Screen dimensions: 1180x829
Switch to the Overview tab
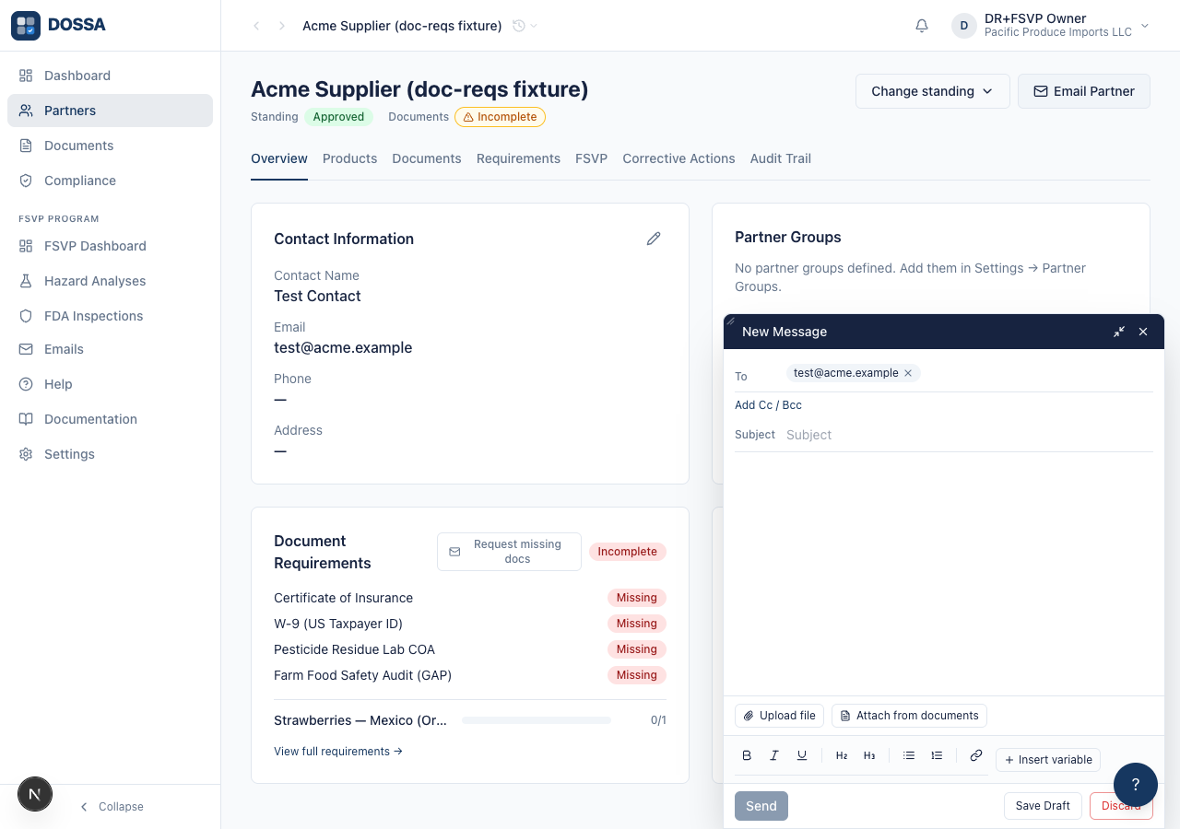(279, 158)
